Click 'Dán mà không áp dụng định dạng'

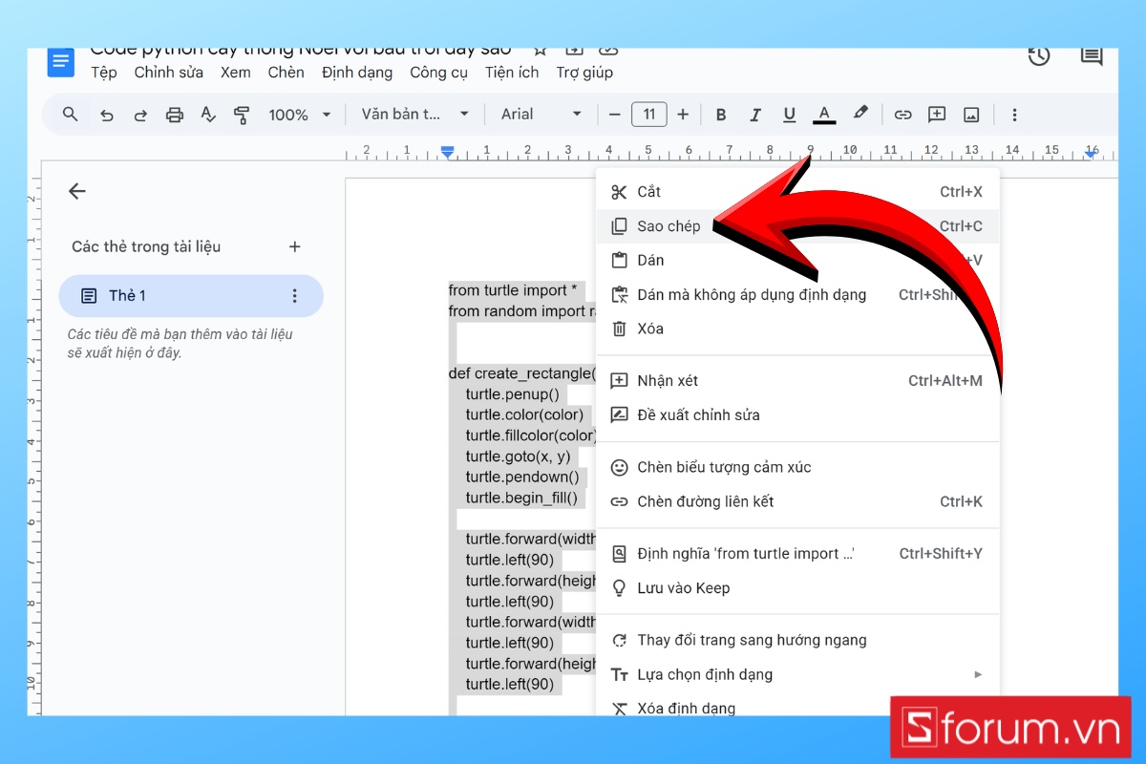click(x=752, y=294)
